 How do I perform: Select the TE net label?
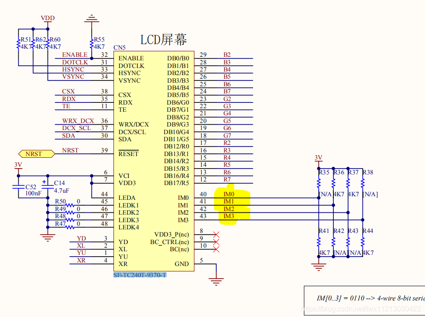[x=66, y=106]
